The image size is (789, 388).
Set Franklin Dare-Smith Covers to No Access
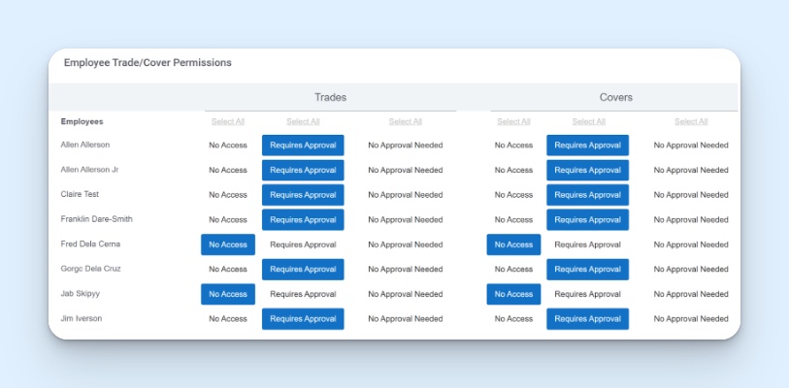[513, 220]
